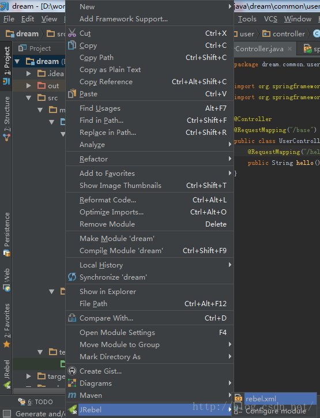The height and width of the screenshot is (418, 320).
Task: Click the TODO tool window icon
Action: [21, 401]
